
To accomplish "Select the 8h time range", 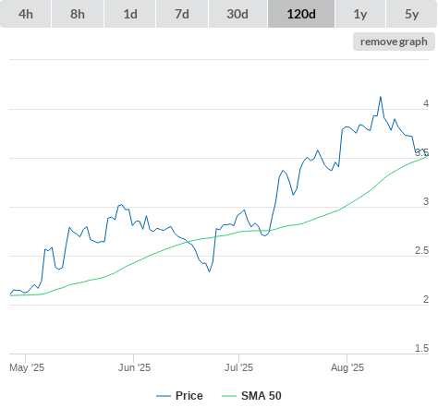I will pos(78,14).
